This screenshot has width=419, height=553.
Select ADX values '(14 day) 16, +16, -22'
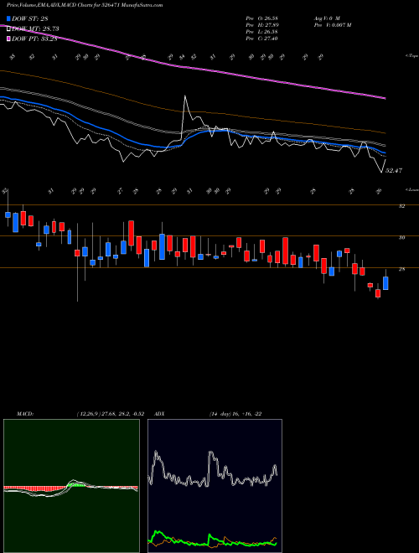[x=235, y=414]
